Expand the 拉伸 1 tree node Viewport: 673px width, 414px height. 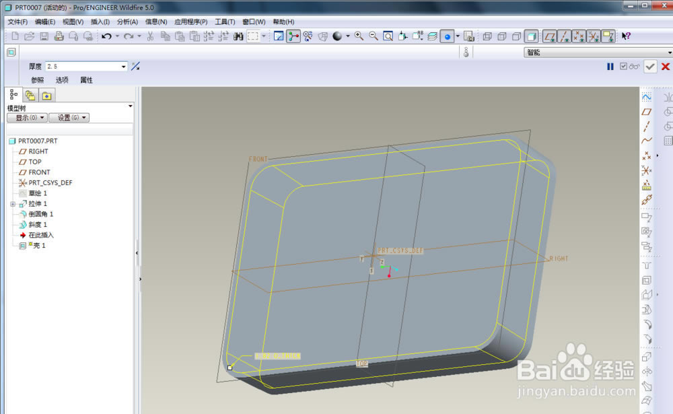13,204
